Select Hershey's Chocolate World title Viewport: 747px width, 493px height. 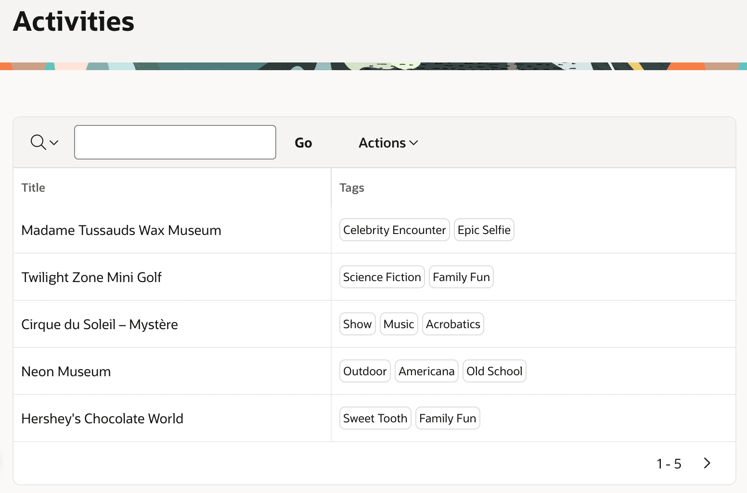click(103, 419)
